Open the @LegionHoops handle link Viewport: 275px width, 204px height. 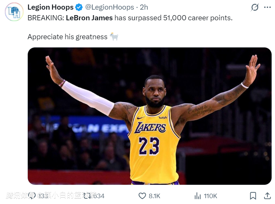[109, 7]
